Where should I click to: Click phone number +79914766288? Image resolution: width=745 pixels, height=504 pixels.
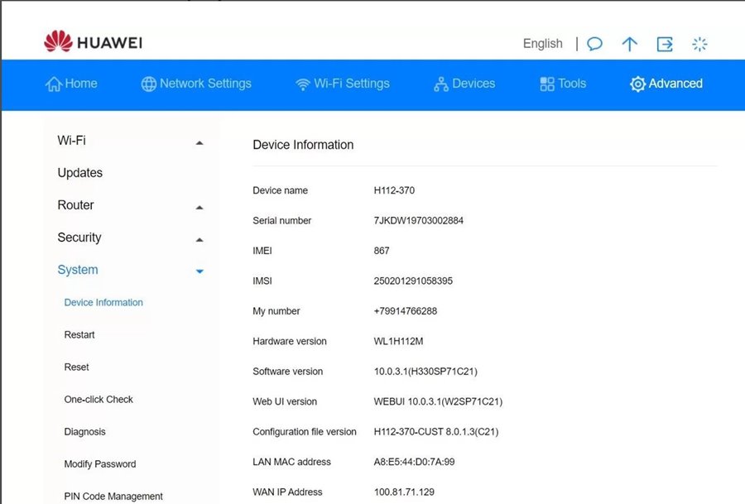pos(406,311)
